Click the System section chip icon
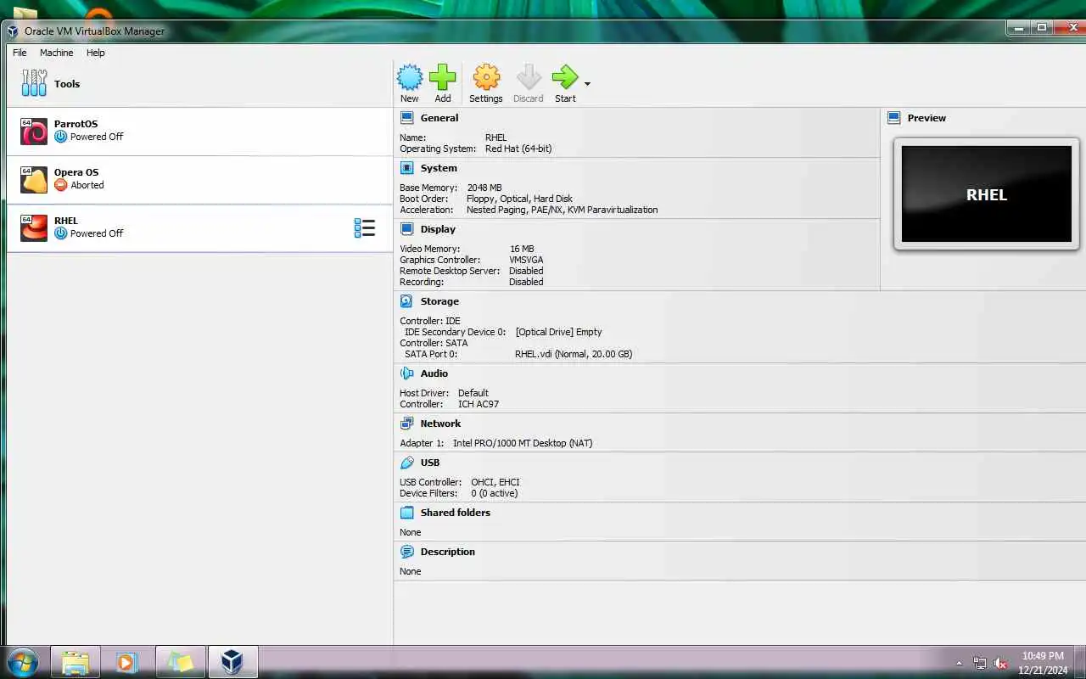This screenshot has height=679, width=1086. [x=407, y=168]
